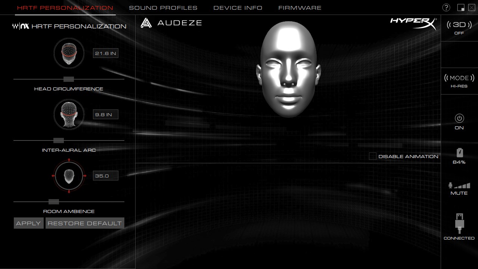Click the inter-aural arc head icon

[x=69, y=114]
